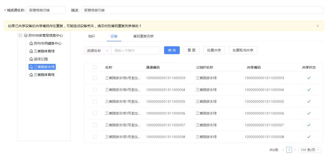Image resolution: width=326 pixels, height=156 pixels.
Task: Click the house icon of 运河公园
Action: 31,59
